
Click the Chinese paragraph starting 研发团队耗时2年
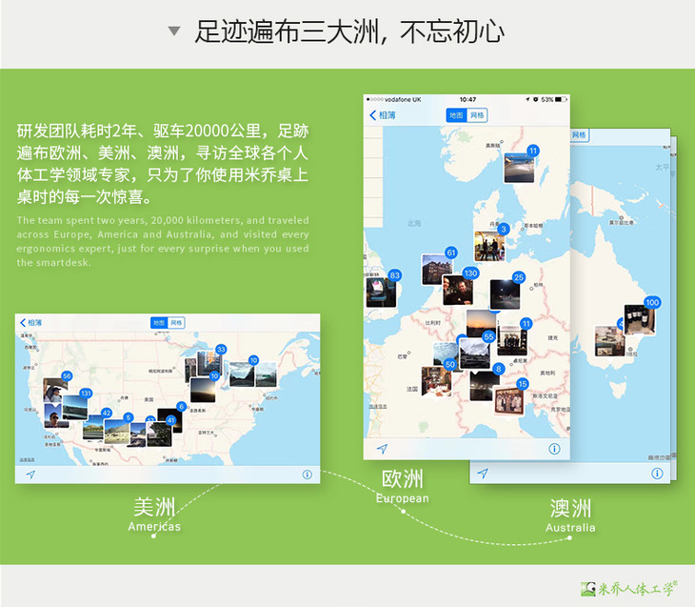click(163, 164)
